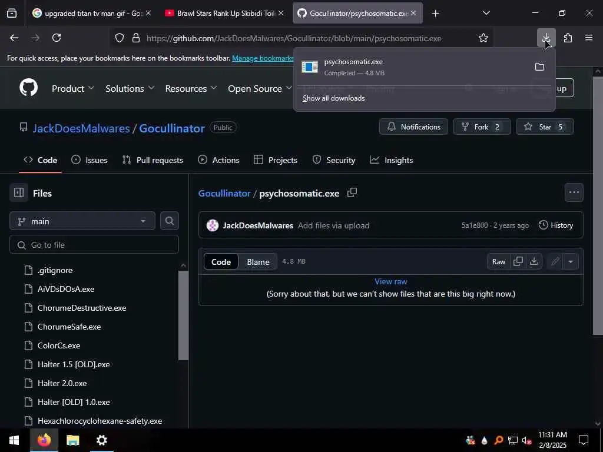This screenshot has width=603, height=452.
Task: Open Halter 2.0.exe in file list
Action: [x=62, y=383]
